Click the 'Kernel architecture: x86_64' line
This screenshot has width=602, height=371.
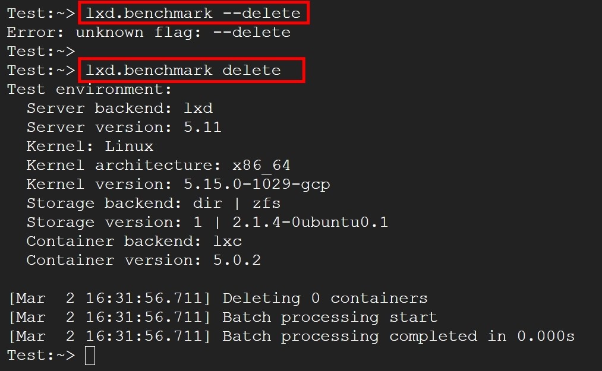click(158, 166)
